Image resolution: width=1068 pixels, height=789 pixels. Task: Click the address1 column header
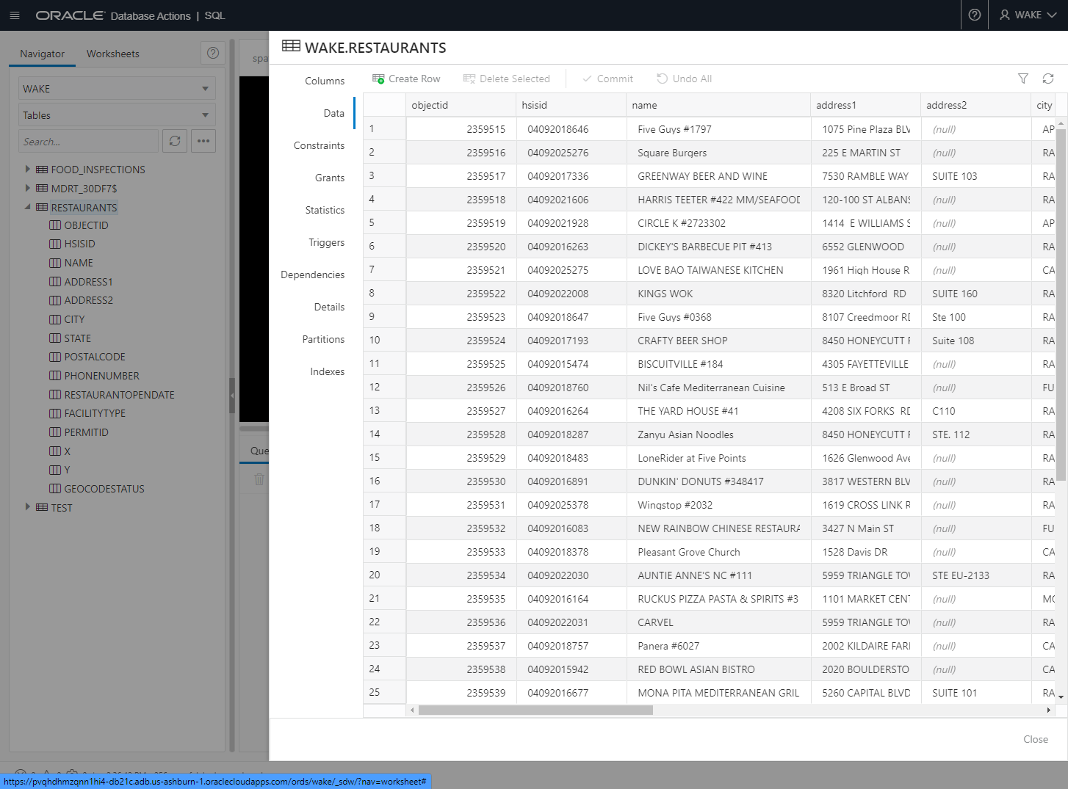(x=865, y=105)
